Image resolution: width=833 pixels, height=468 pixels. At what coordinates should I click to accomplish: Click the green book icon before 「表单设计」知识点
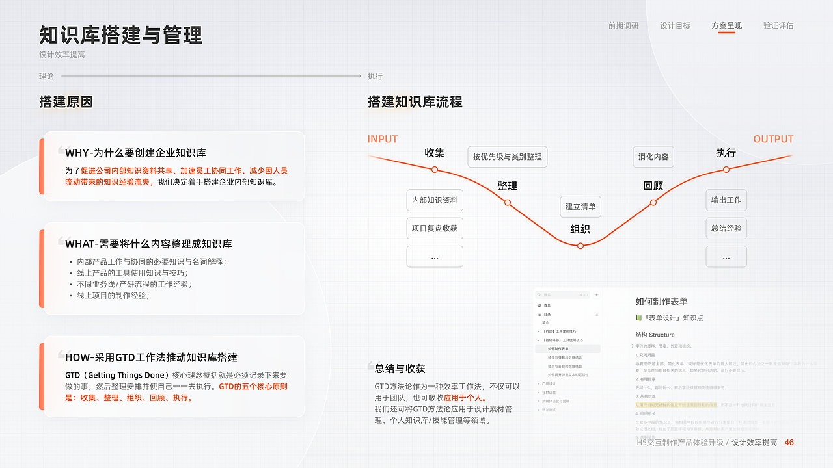click(x=639, y=318)
